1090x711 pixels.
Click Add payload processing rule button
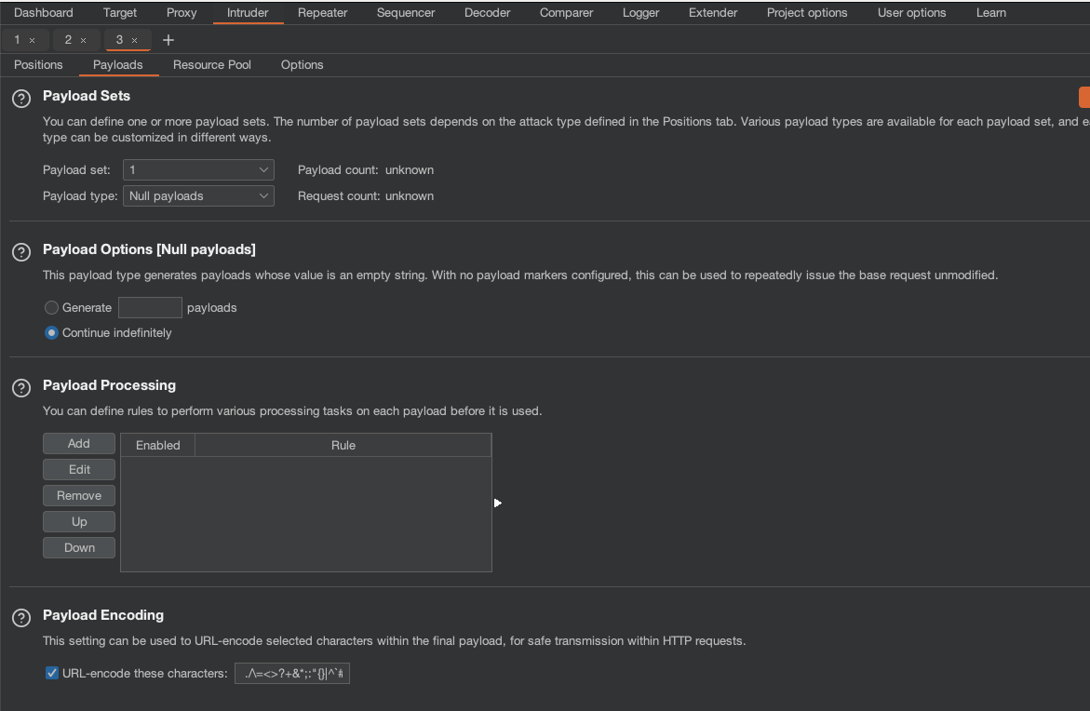pos(79,444)
